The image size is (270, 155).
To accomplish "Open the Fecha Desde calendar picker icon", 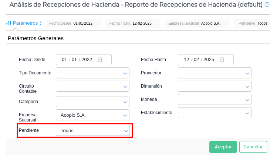I will [99, 60].
